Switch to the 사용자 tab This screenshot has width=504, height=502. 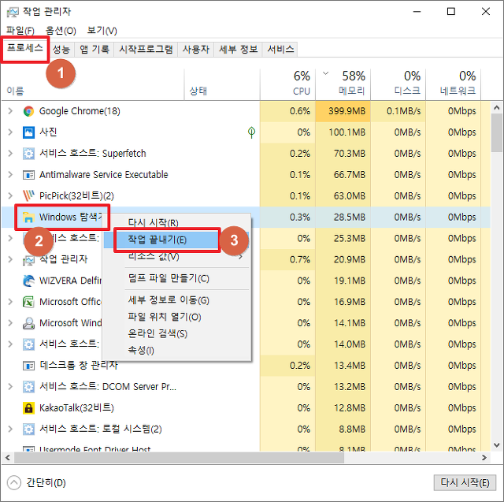click(196, 49)
